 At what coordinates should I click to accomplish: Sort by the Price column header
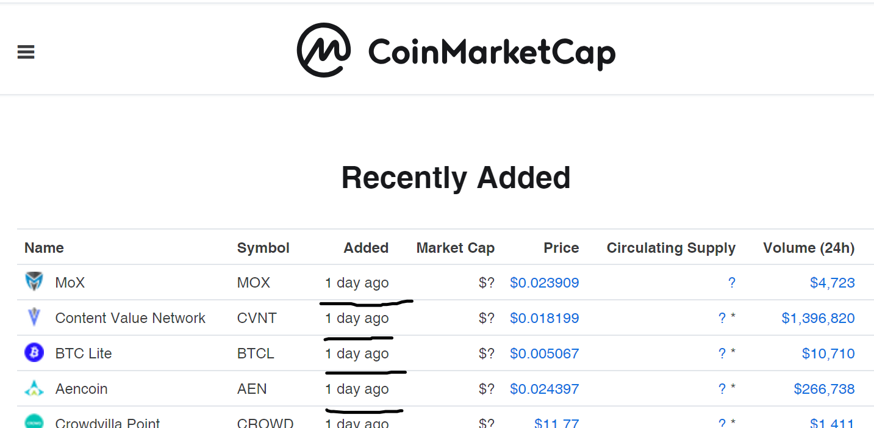pos(561,248)
